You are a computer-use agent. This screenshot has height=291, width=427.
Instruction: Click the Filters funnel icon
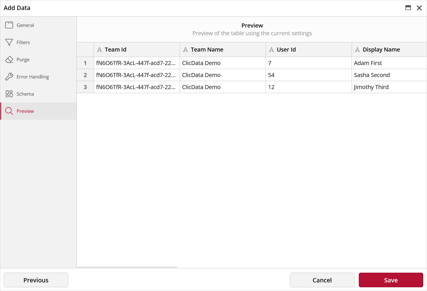pos(9,42)
